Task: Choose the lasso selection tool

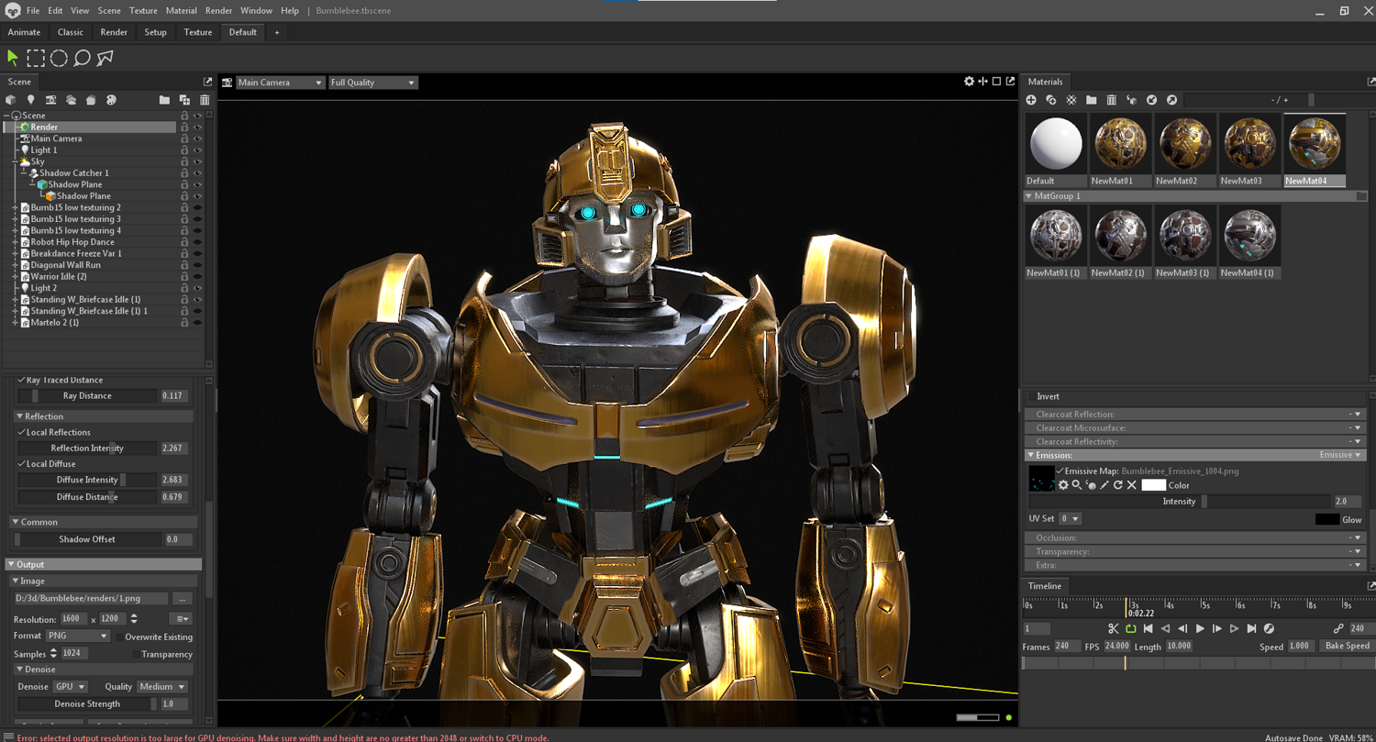Action: point(82,59)
